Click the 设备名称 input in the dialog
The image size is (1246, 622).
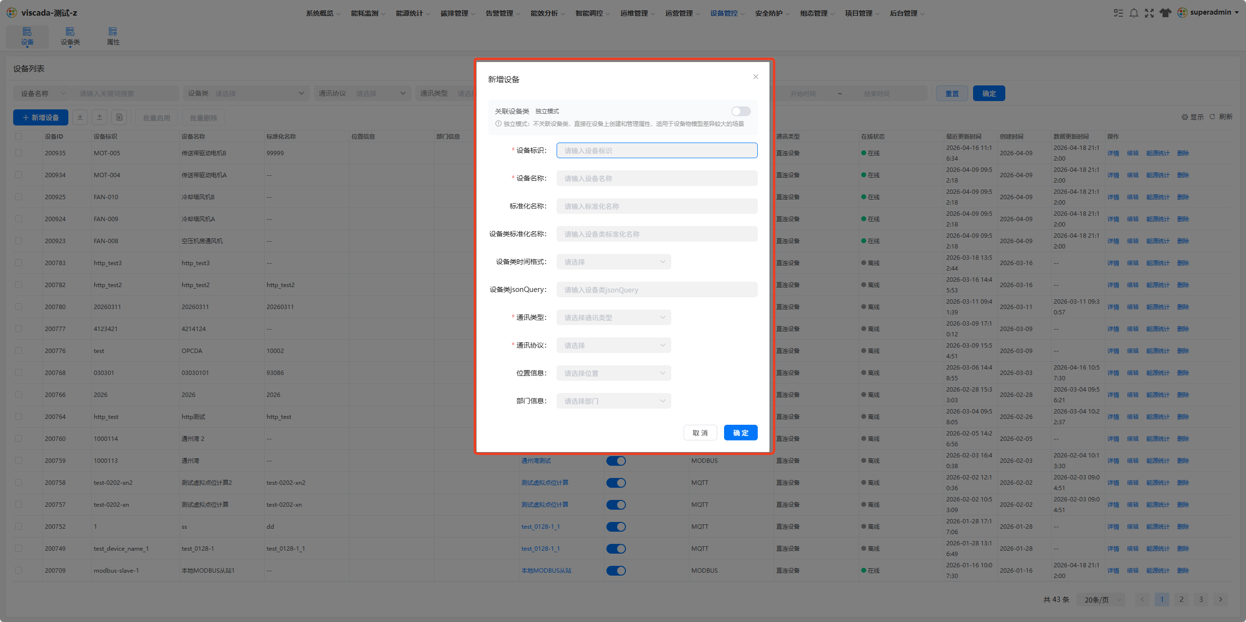point(657,178)
